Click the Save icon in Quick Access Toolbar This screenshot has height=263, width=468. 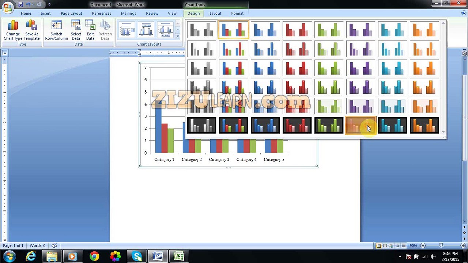[x=21, y=4]
